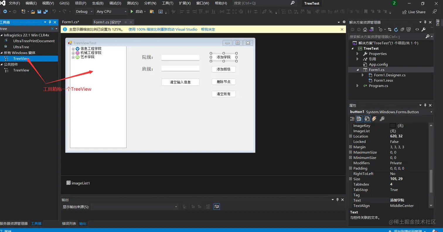Click the 帮我决定 link

click(208, 30)
